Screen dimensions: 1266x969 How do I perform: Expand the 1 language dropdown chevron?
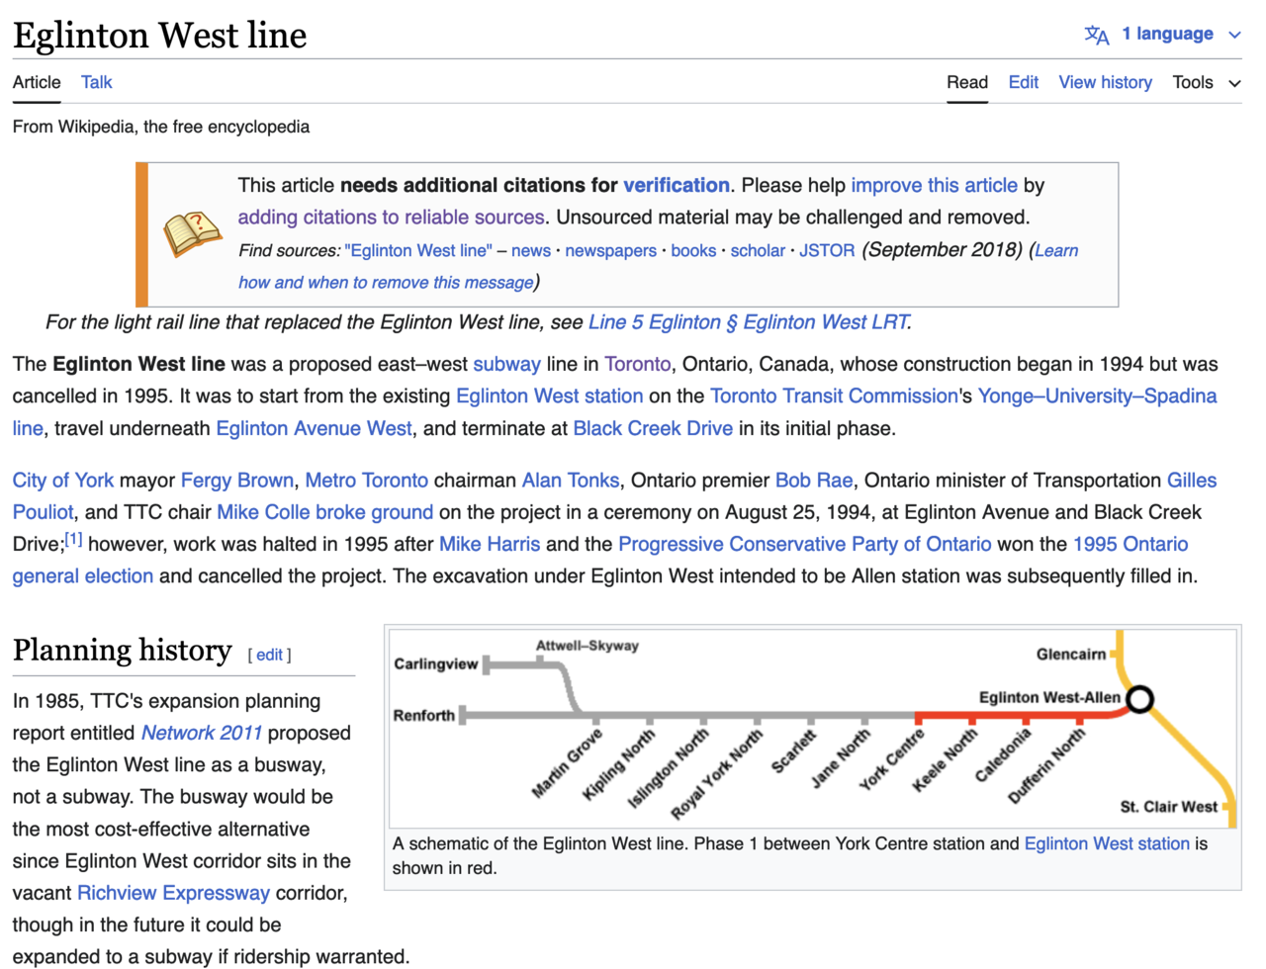pos(1234,35)
